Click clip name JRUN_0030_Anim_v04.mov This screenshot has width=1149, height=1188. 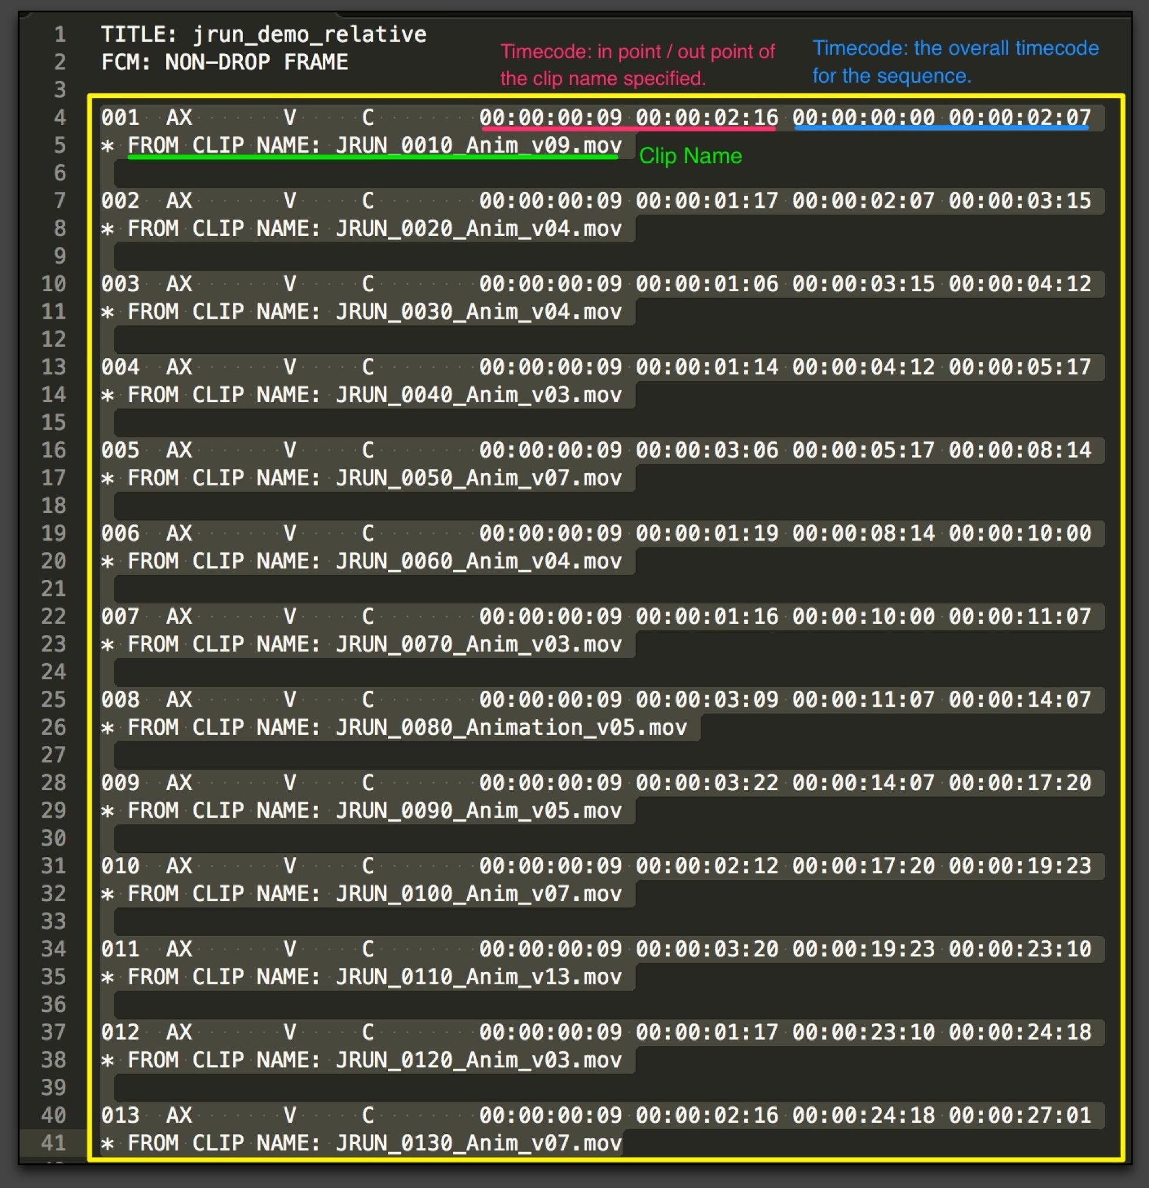pyautogui.click(x=479, y=312)
